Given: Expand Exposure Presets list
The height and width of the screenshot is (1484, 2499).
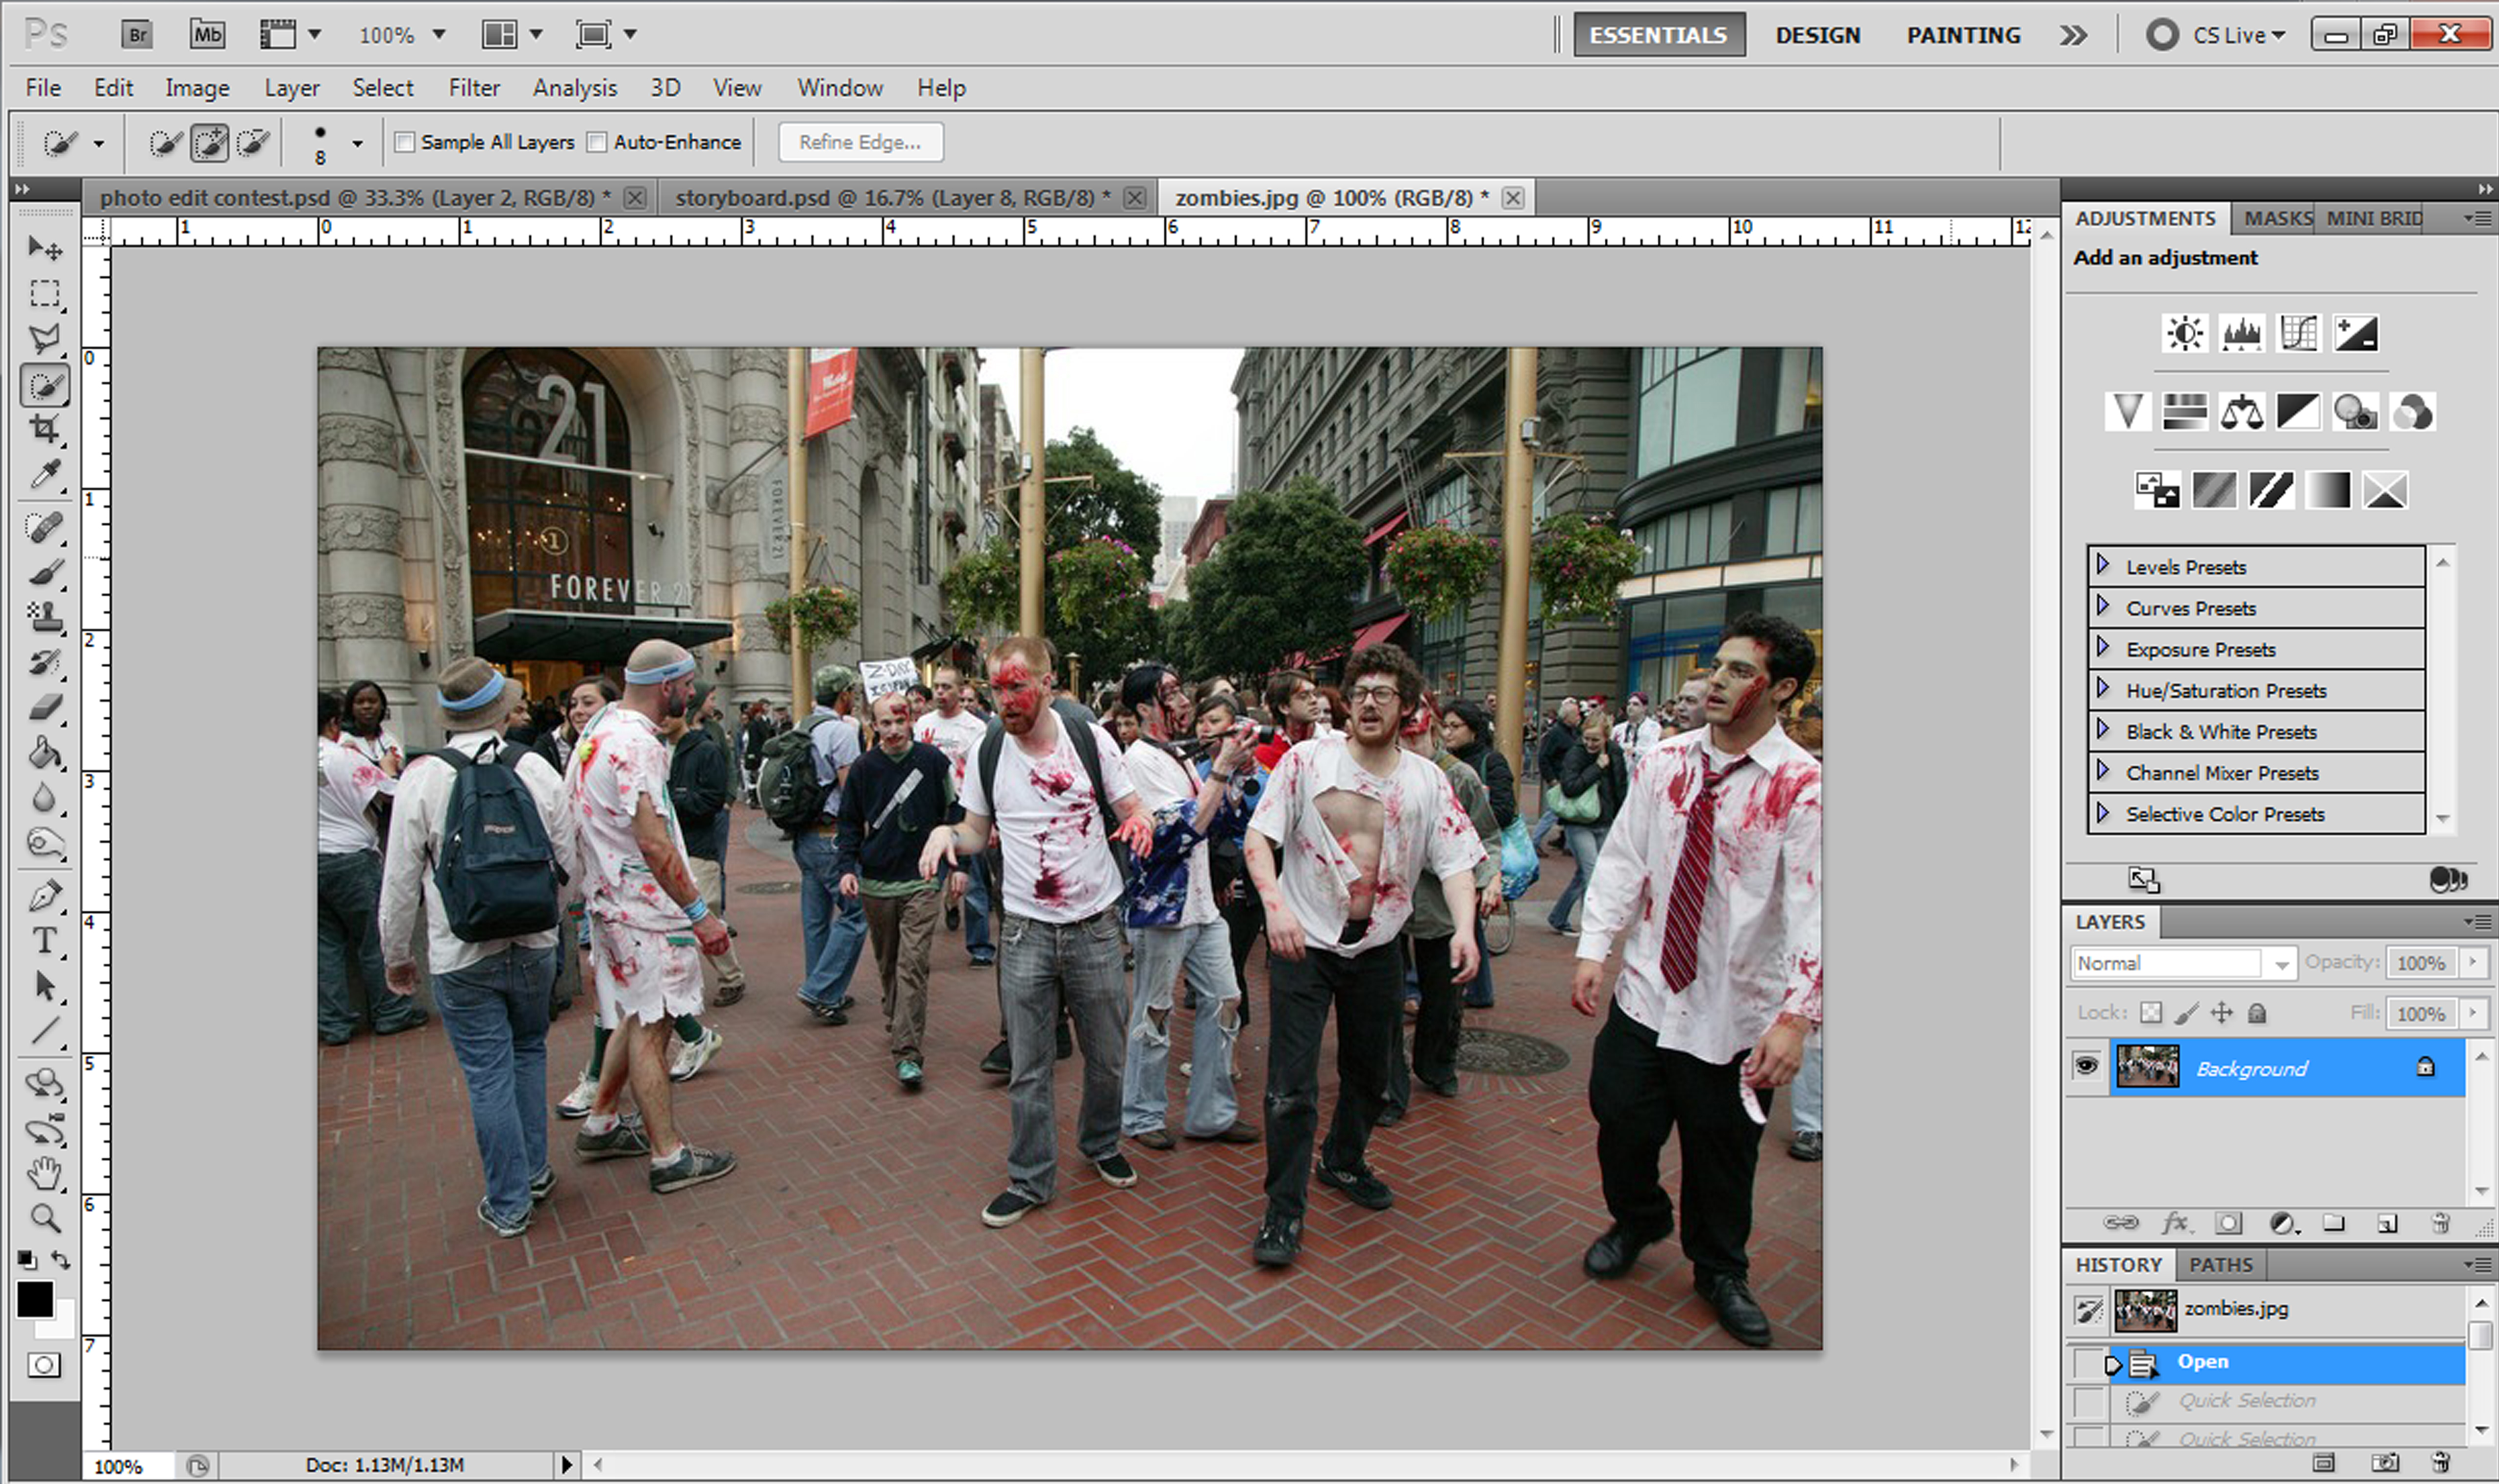Looking at the screenshot, I should 2103,647.
